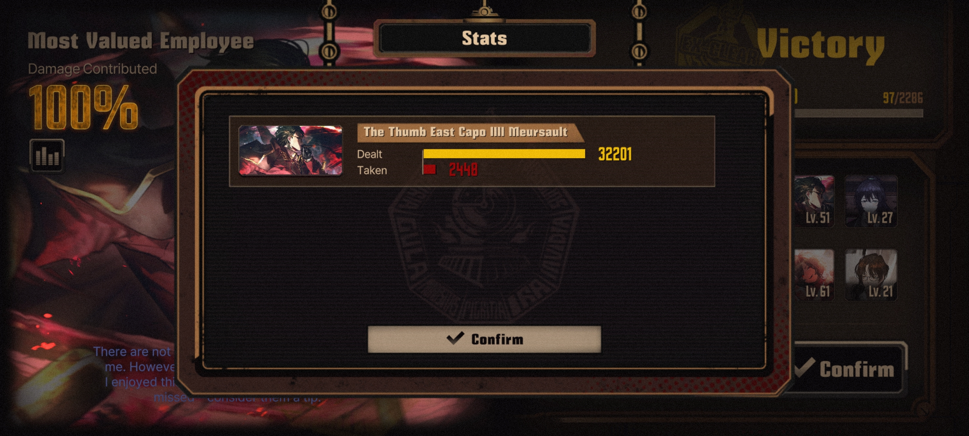969x436 pixels.
Task: Confirm the Stats dialog
Action: 484,339
